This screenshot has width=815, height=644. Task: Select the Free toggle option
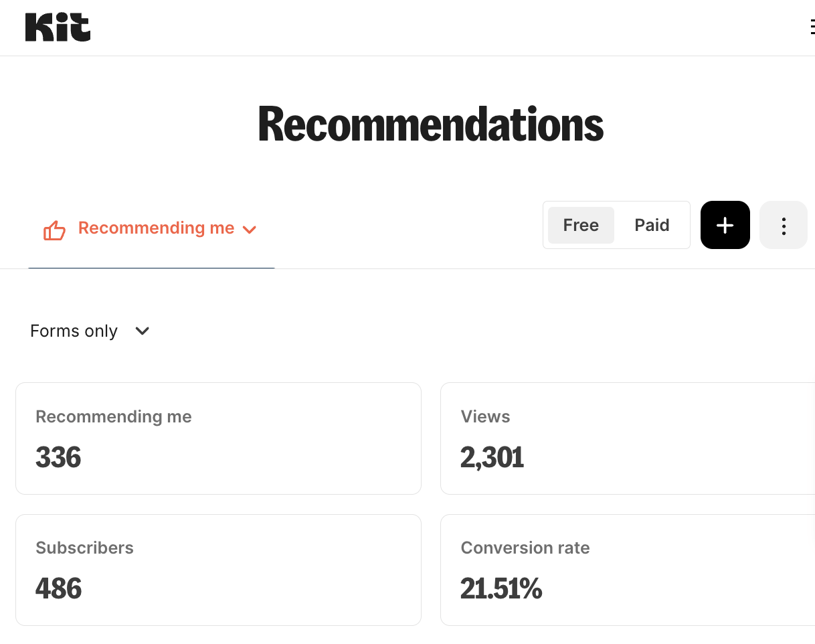(x=581, y=225)
